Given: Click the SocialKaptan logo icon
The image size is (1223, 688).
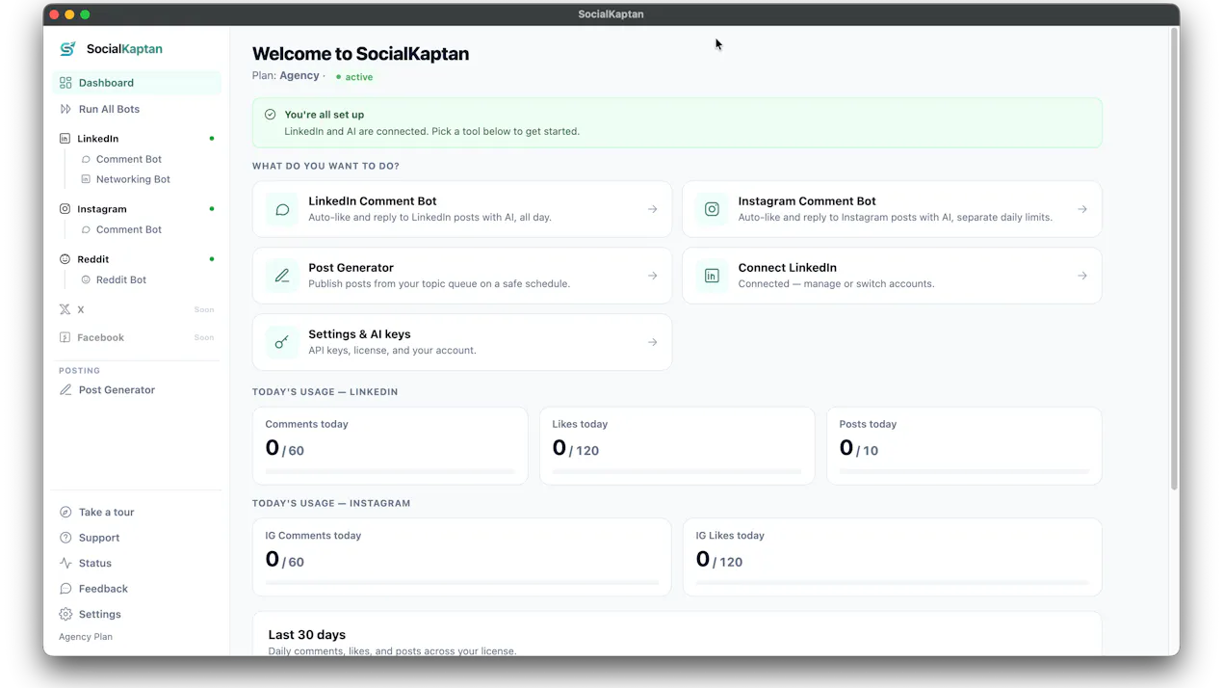Looking at the screenshot, I should (67, 49).
